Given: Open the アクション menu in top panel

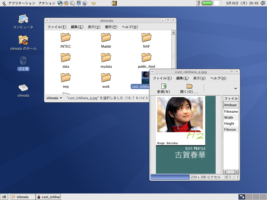Looking at the screenshot, I should [47, 3].
